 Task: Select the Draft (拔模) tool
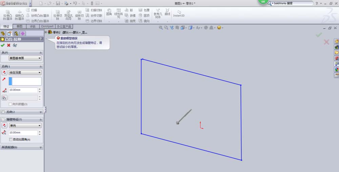(x=130, y=16)
